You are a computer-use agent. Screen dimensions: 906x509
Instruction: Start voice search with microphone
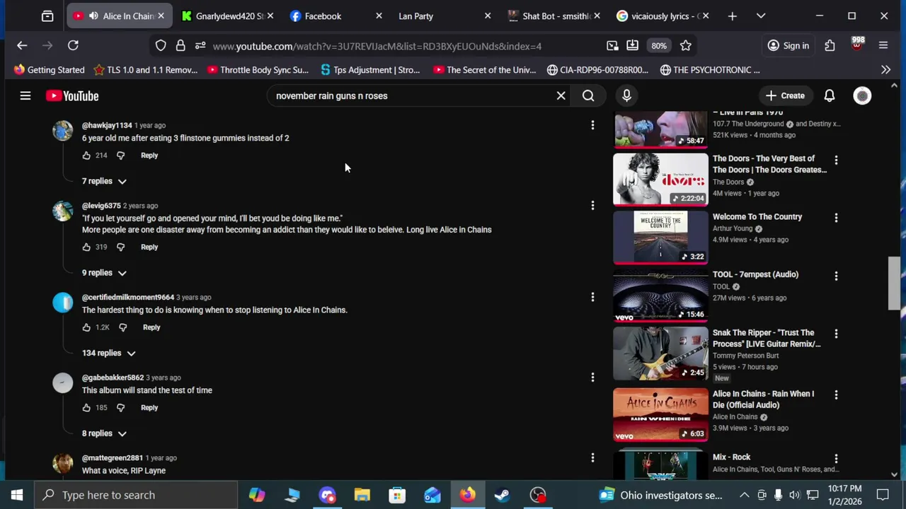click(626, 95)
